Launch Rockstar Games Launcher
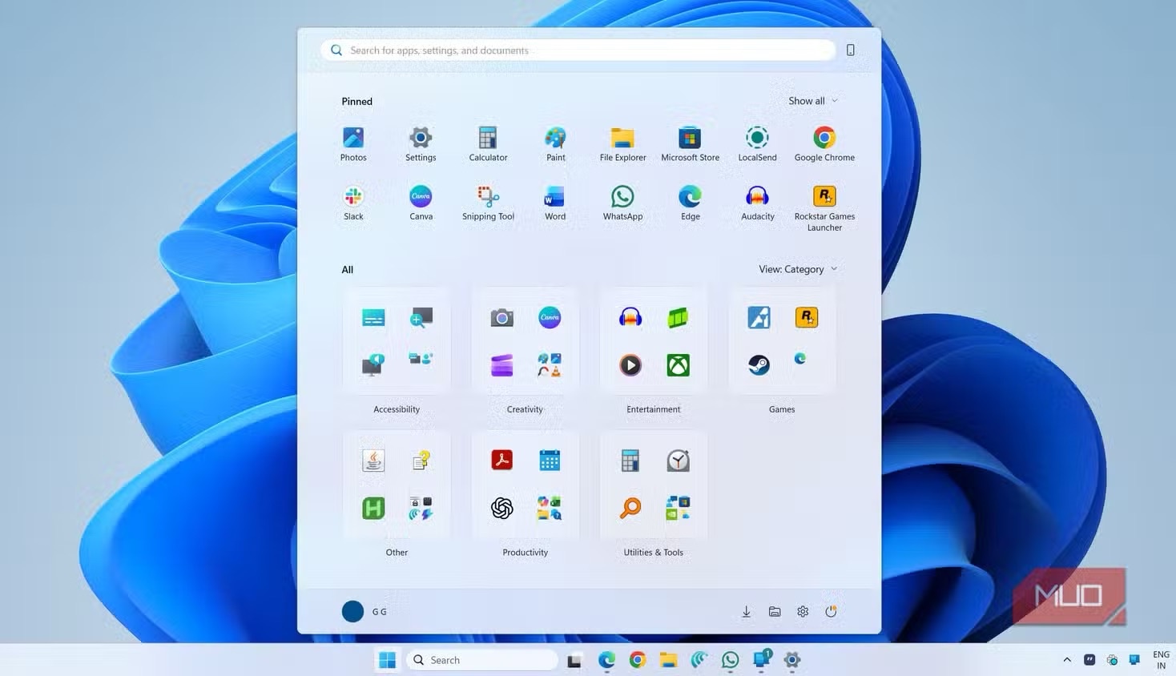1176x676 pixels. [824, 196]
